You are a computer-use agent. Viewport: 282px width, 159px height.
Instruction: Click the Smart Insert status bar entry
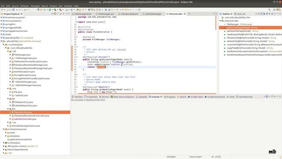pyautogui.click(x=196, y=157)
